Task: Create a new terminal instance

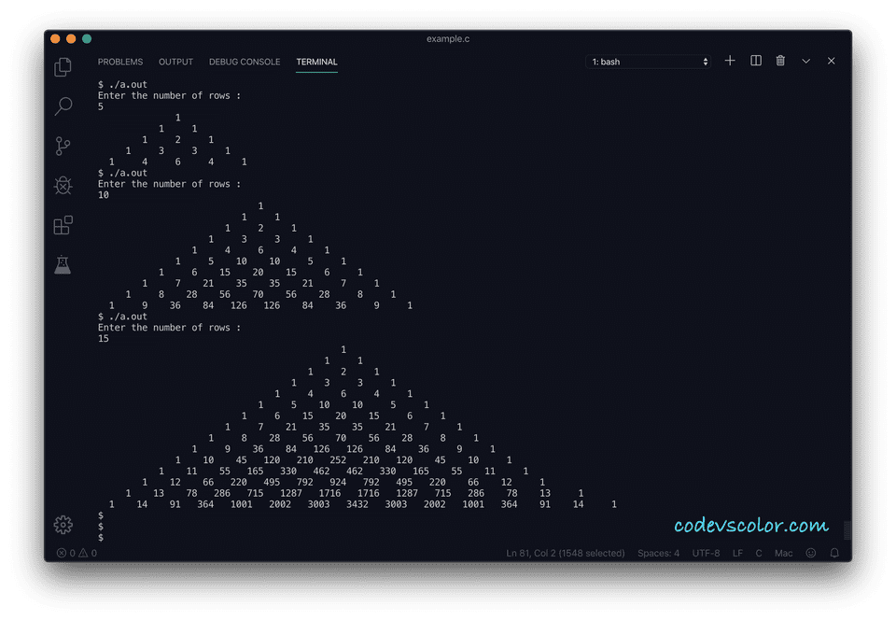Action: coord(730,61)
